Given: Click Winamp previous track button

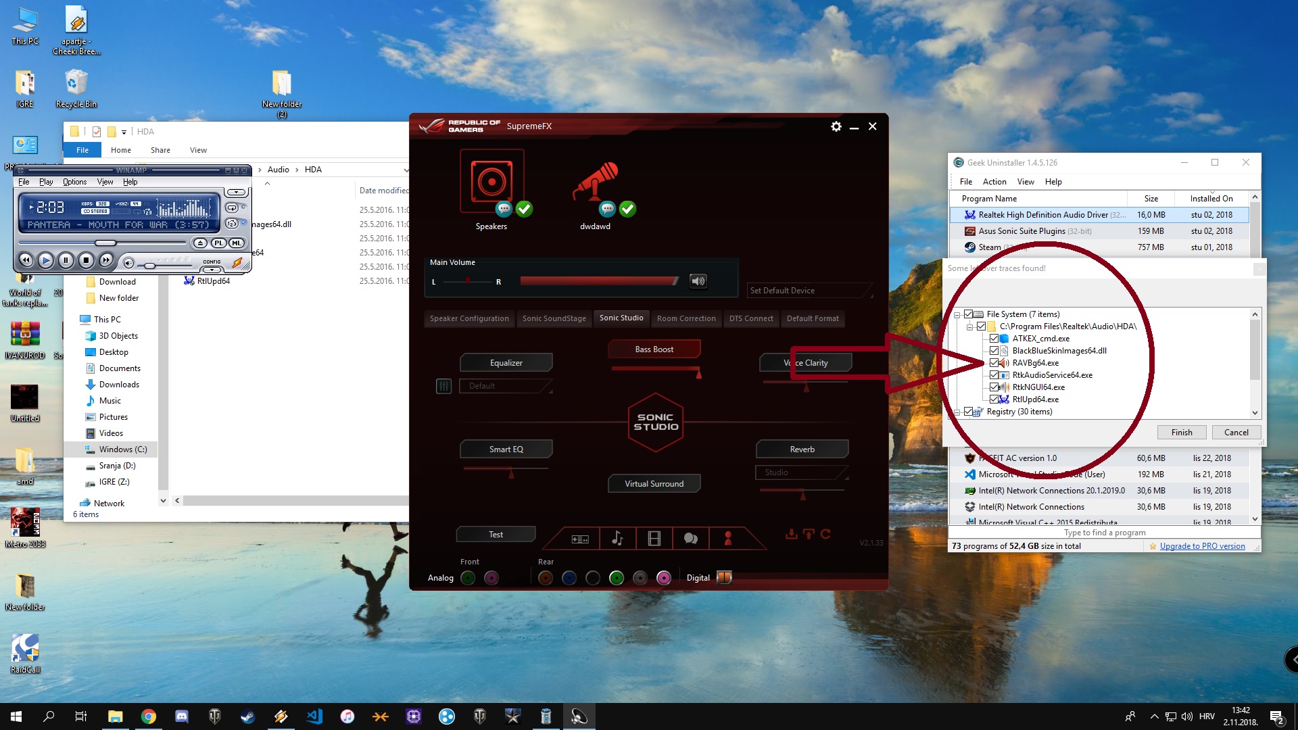Looking at the screenshot, I should (x=26, y=260).
